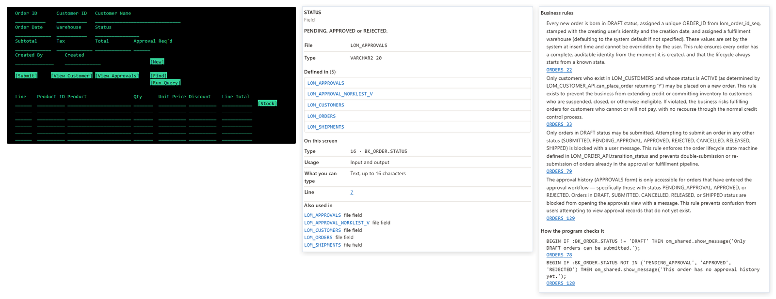This screenshot has width=776, height=299.
Task: Click the [Submit] button
Action: (x=26, y=75)
